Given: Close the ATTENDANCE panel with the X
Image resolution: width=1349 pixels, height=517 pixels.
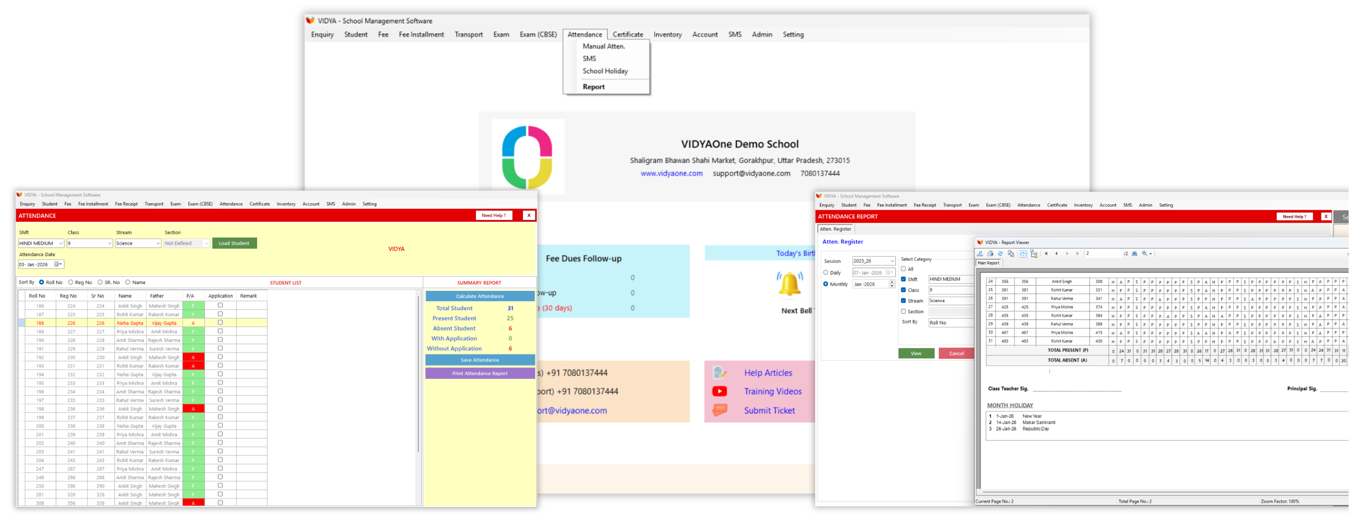Looking at the screenshot, I should [529, 216].
